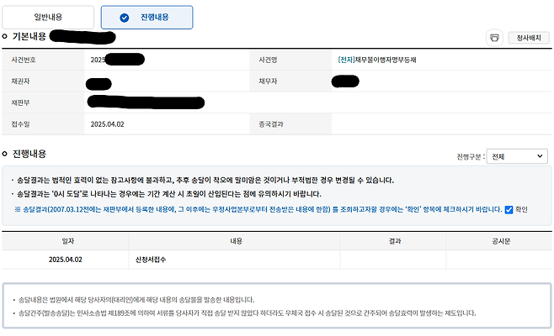The width and height of the screenshot is (554, 336).
Task: Click the 송달간주(발송송달) explanation line
Action: tap(247, 313)
